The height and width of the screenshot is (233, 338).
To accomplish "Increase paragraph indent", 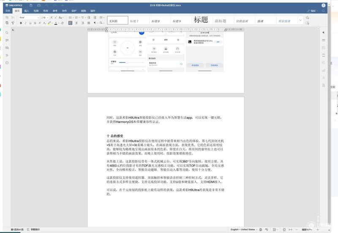I will (x=95, y=17).
